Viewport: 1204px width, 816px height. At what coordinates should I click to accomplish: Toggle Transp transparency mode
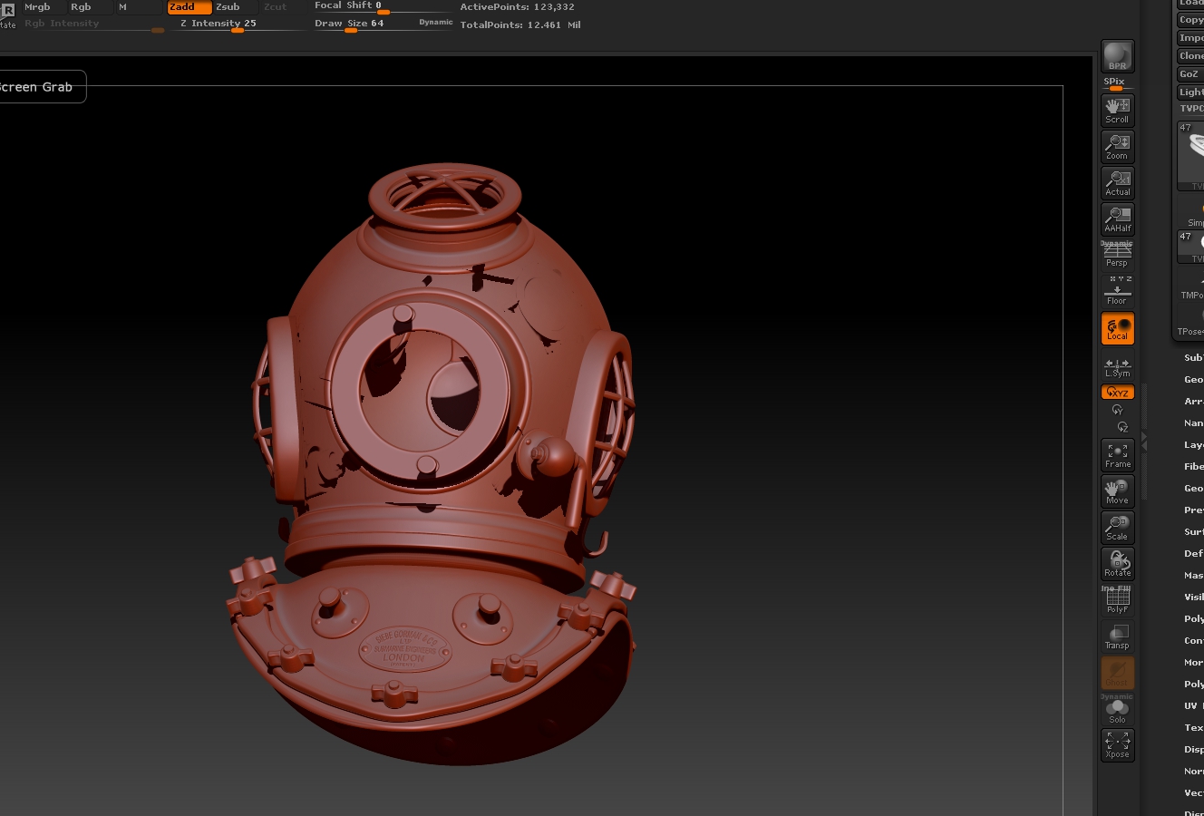click(1117, 636)
